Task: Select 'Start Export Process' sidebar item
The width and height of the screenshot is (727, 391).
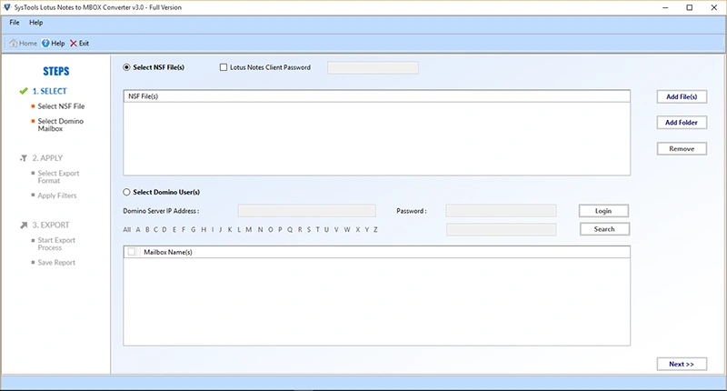Action: (x=56, y=244)
